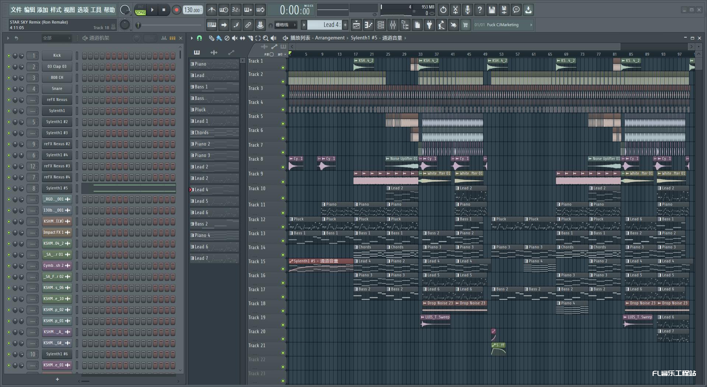This screenshot has width=707, height=387.
Task: Enable wait for input before playing
Action: [224, 10]
